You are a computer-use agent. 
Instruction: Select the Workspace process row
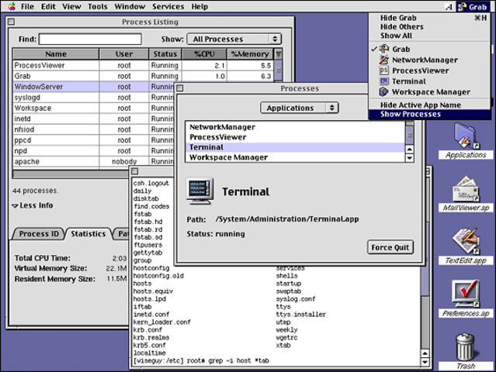pos(94,108)
